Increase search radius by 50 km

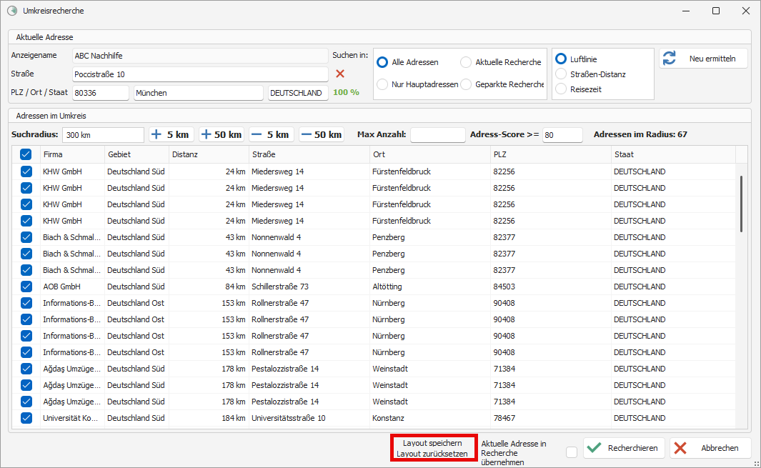pos(222,134)
